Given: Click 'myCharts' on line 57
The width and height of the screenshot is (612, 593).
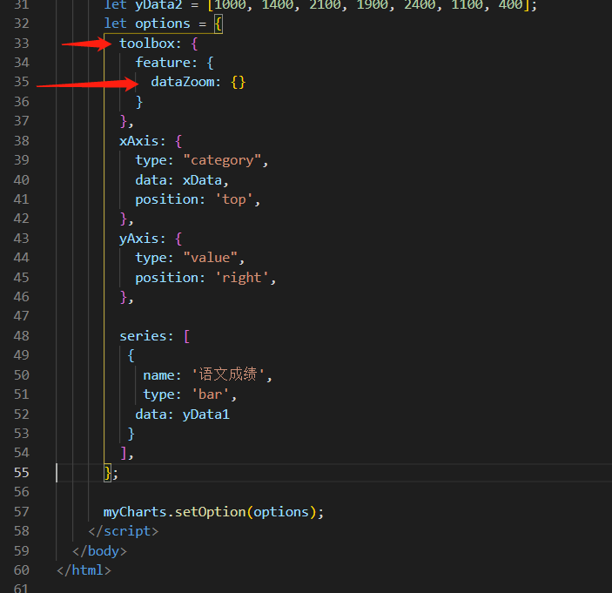Looking at the screenshot, I should [135, 512].
